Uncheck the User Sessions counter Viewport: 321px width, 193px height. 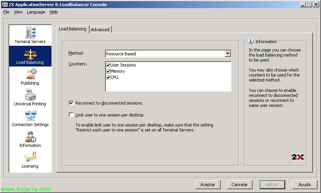pos(108,65)
